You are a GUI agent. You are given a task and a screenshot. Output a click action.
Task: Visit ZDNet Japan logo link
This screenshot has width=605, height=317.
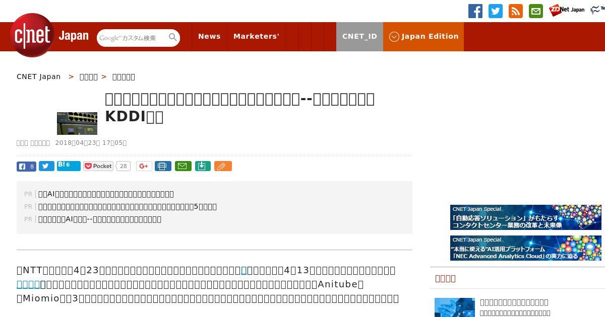567,10
